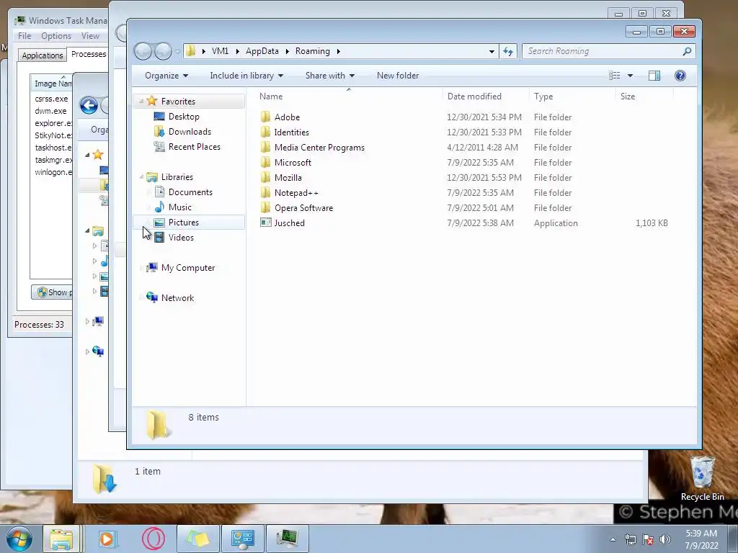Open the Windows Start orb
Screen dimensions: 738x553
pyautogui.click(x=19, y=539)
